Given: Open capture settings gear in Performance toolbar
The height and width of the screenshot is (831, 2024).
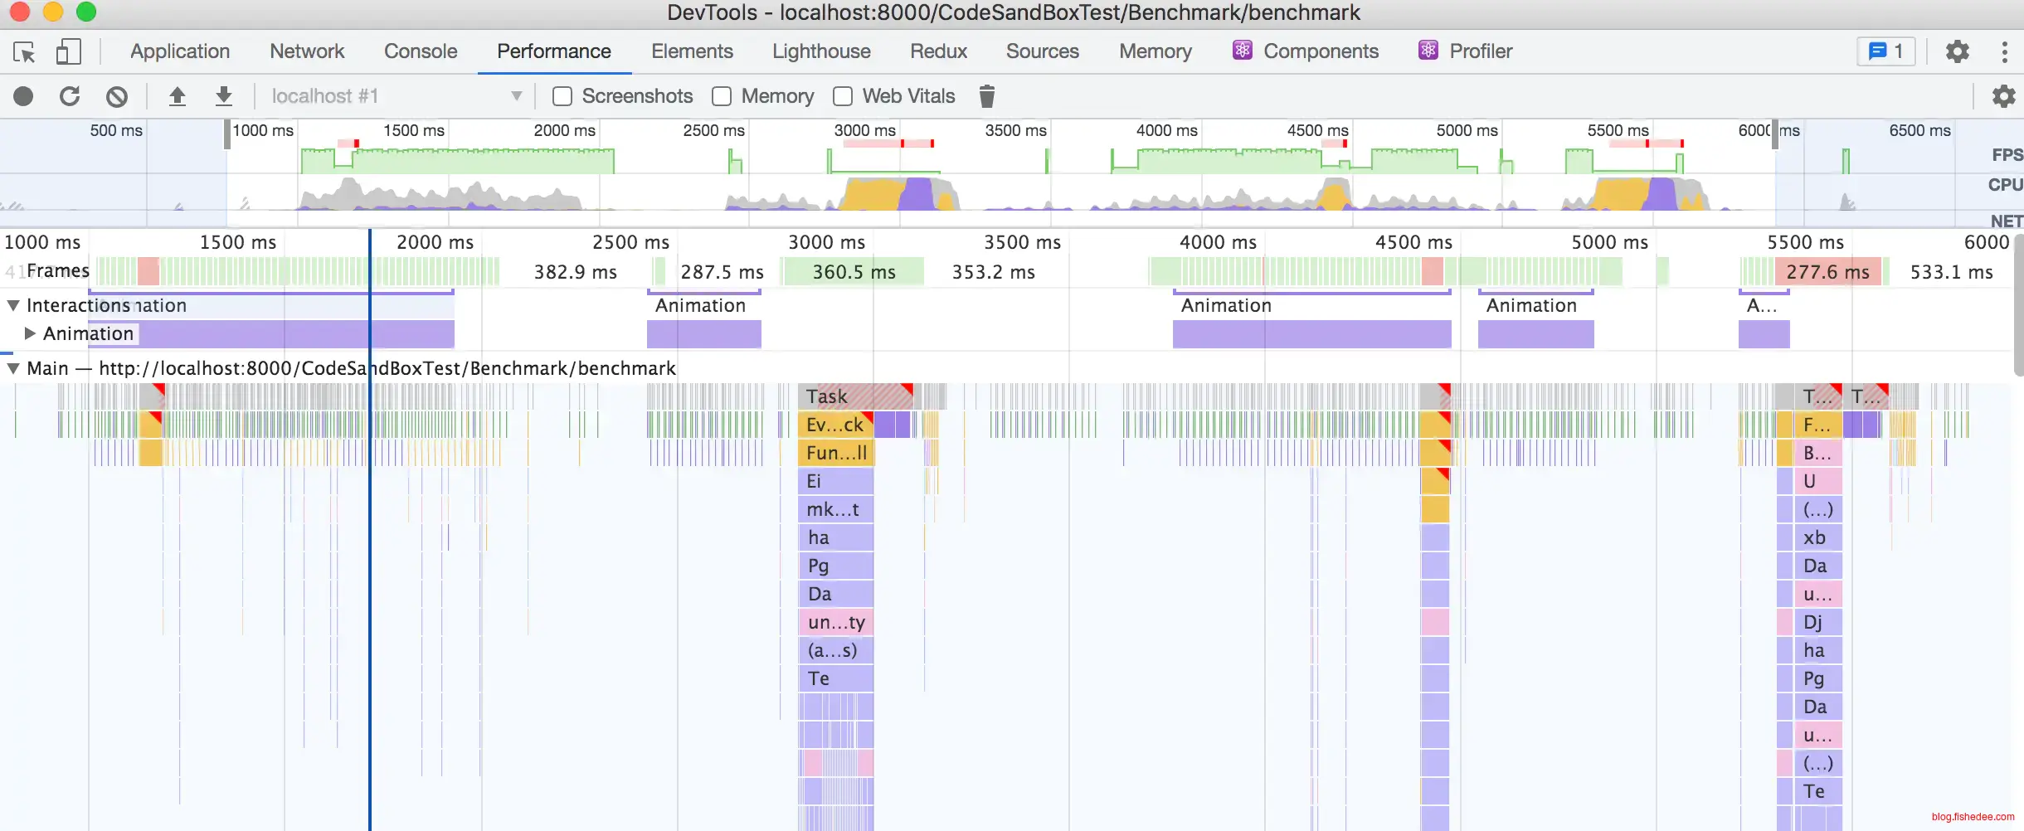Looking at the screenshot, I should click(x=2003, y=96).
